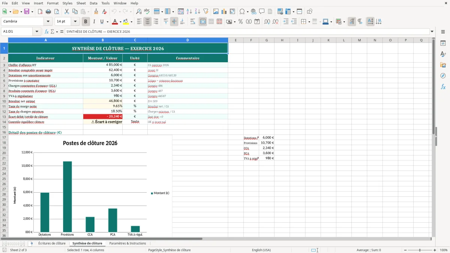Open the Underline style dropdown arrow

pyautogui.click(x=107, y=22)
